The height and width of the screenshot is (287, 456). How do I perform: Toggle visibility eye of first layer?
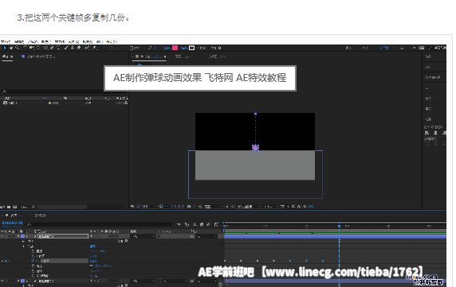(2, 236)
